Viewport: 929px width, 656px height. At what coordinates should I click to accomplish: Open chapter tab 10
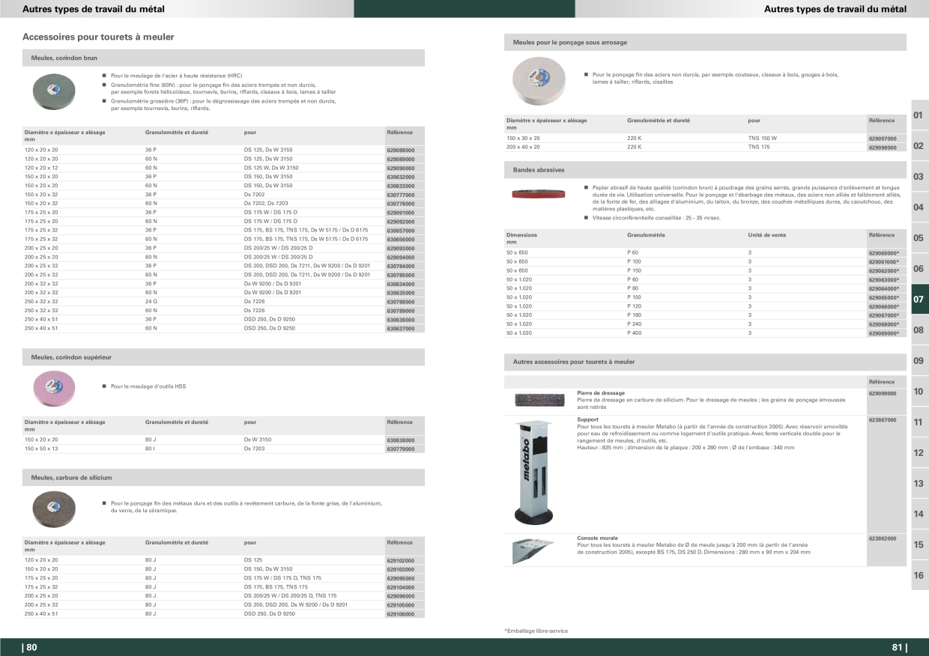(x=919, y=392)
